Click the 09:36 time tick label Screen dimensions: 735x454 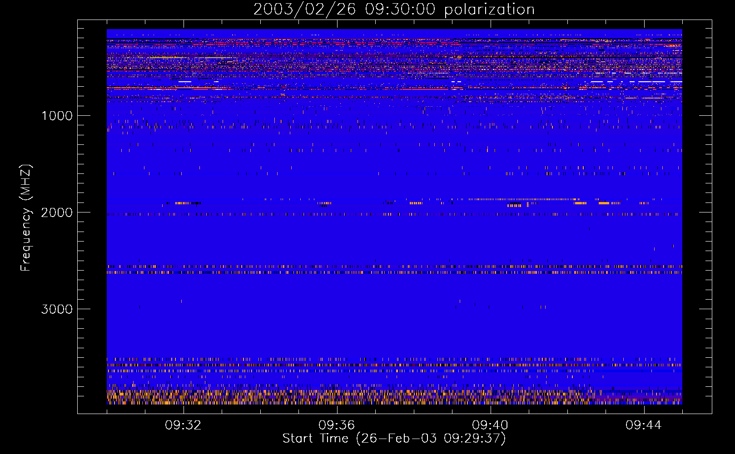click(337, 425)
